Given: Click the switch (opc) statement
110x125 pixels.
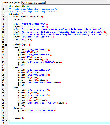Looking at the screenshot, I should click(22, 45).
